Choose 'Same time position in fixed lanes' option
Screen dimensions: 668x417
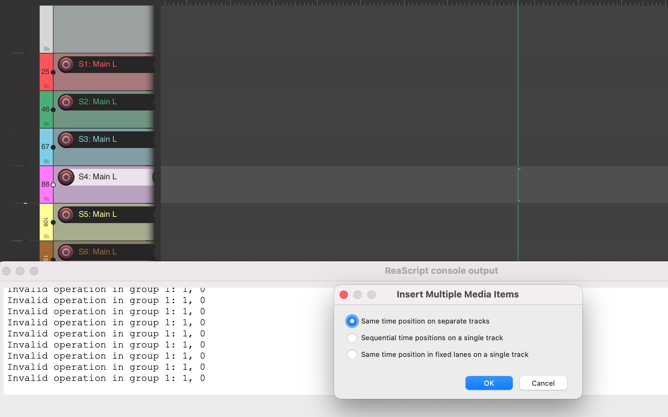(x=352, y=354)
